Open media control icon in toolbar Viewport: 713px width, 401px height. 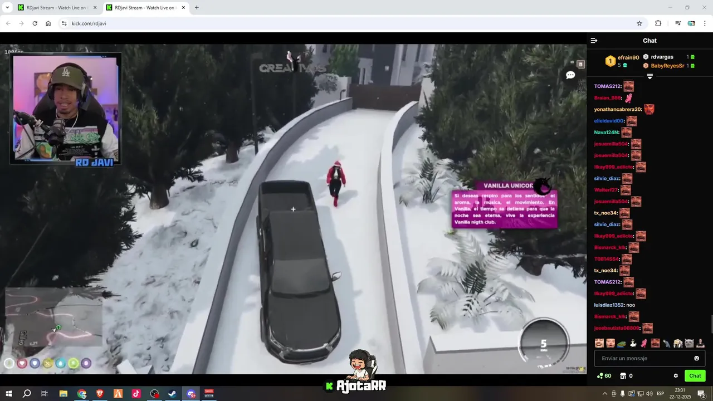(678, 23)
